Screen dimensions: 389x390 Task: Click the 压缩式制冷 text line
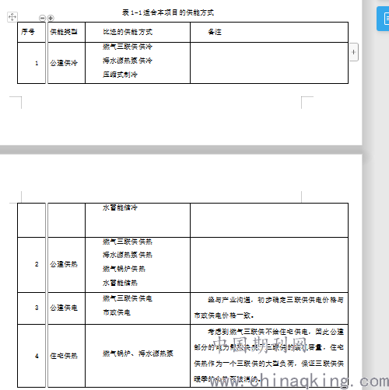click(120, 75)
